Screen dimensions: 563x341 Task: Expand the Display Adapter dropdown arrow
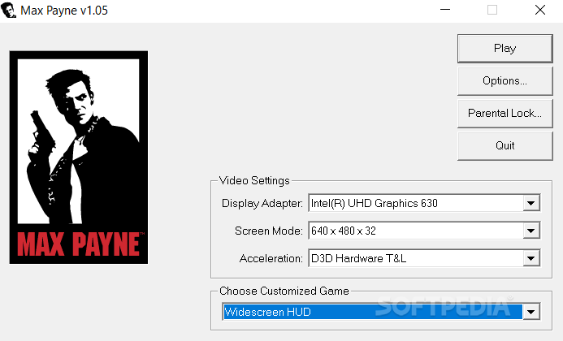[531, 204]
